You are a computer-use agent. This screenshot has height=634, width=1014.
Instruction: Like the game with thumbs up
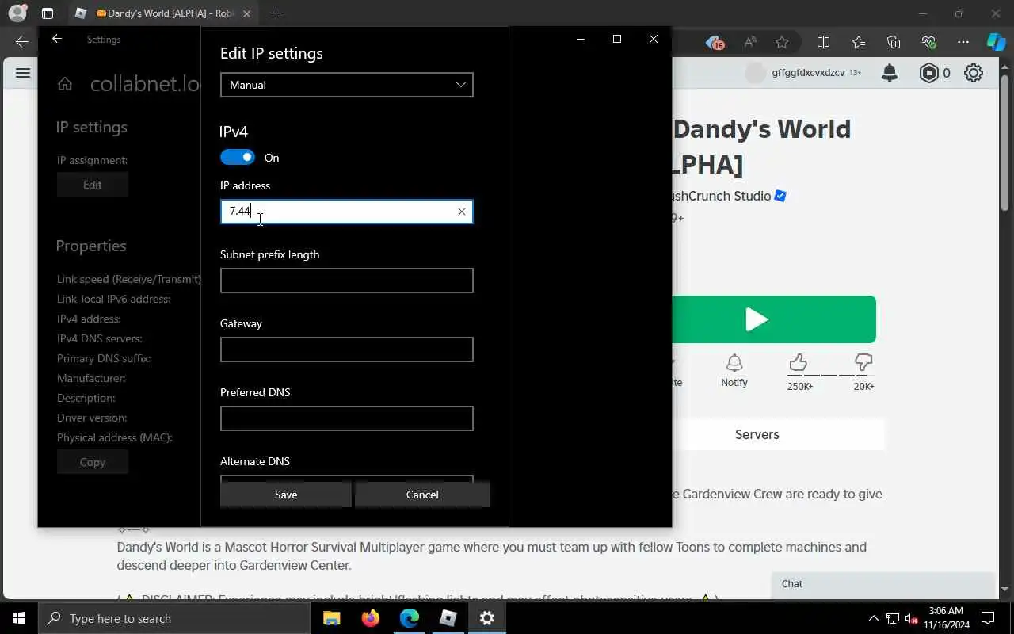(799, 363)
